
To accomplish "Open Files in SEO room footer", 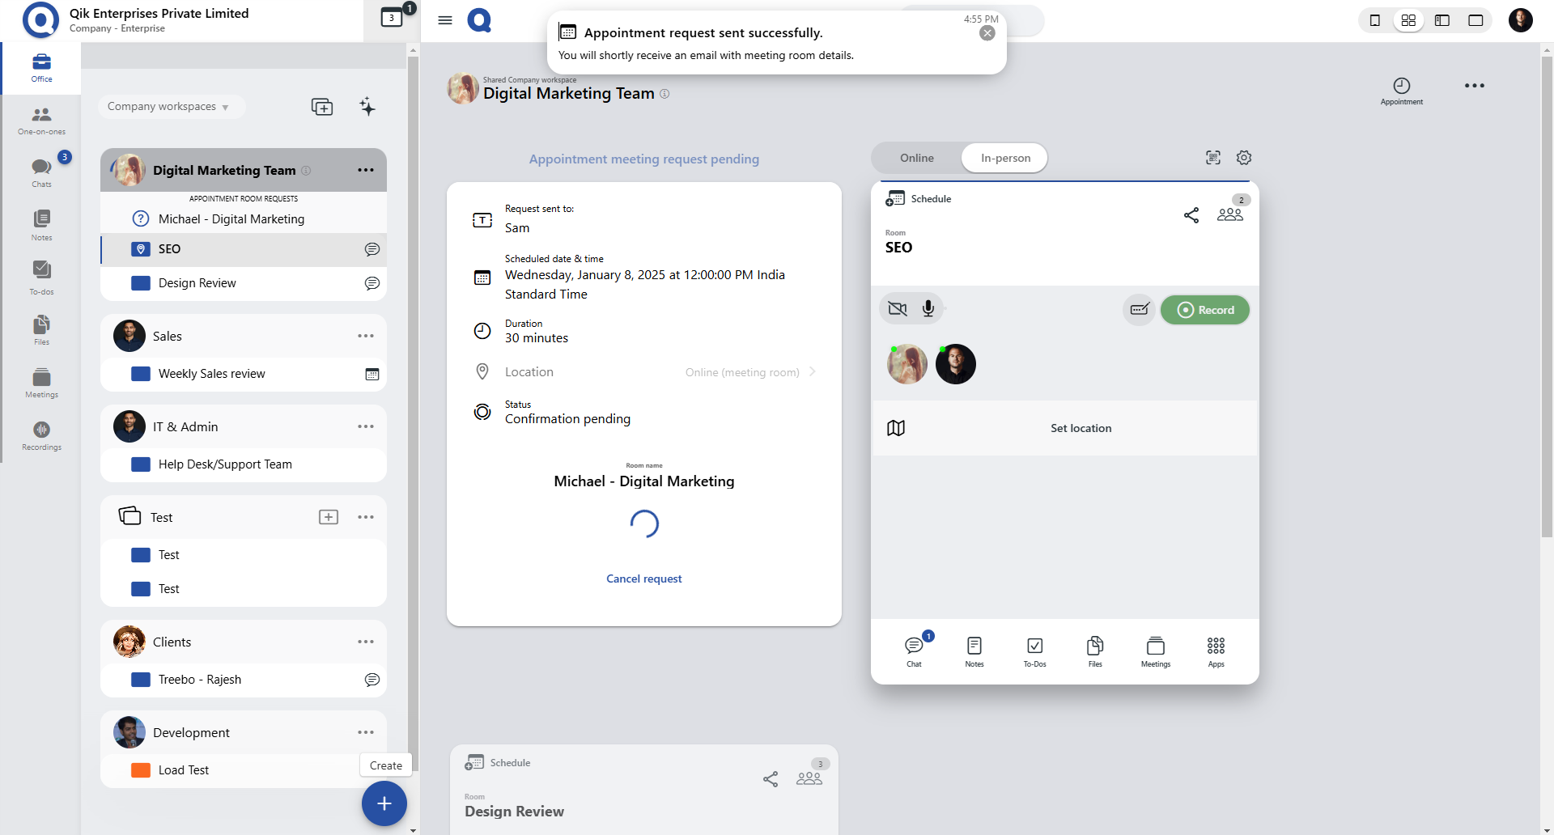I will click(1095, 651).
